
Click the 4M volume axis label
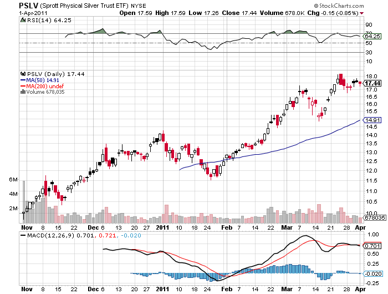[13, 194]
